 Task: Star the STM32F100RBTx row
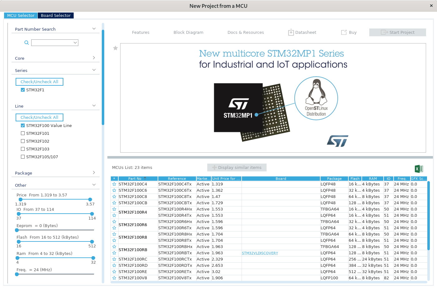(x=114, y=253)
